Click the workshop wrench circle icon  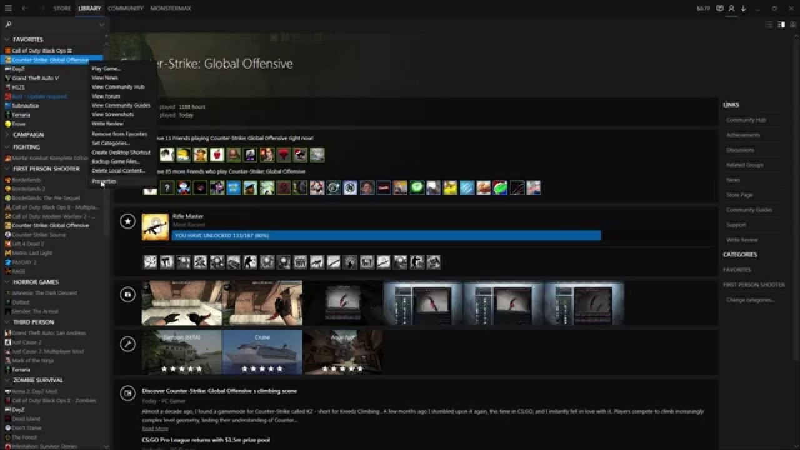pos(127,344)
